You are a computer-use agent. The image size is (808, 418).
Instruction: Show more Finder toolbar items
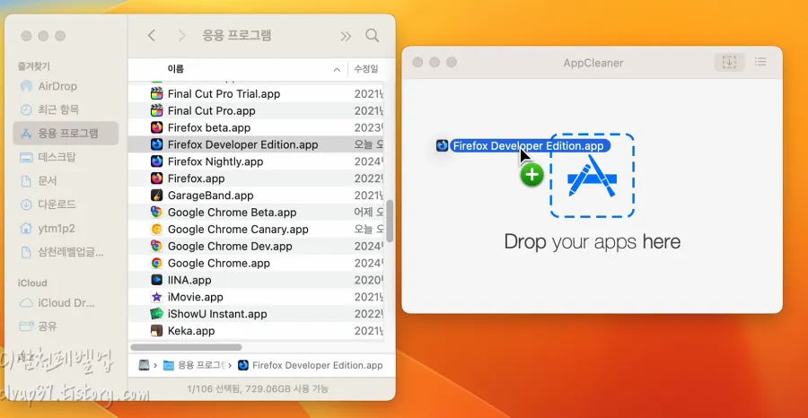coord(346,36)
